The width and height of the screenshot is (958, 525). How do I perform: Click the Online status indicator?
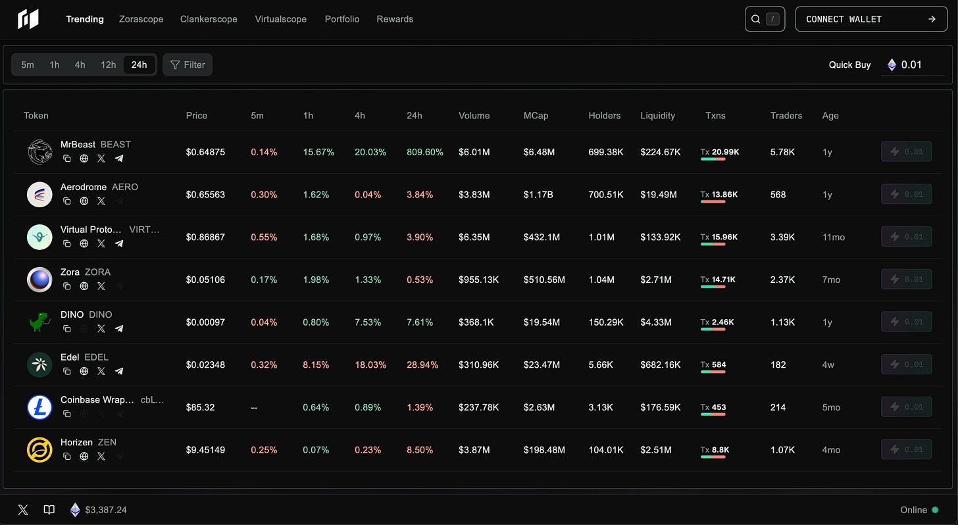[919, 510]
